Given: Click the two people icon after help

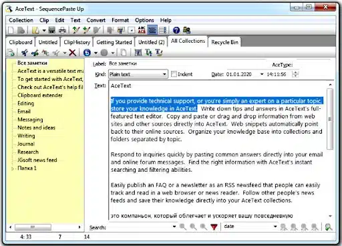Looking at the screenshot, I should pos(186,30).
